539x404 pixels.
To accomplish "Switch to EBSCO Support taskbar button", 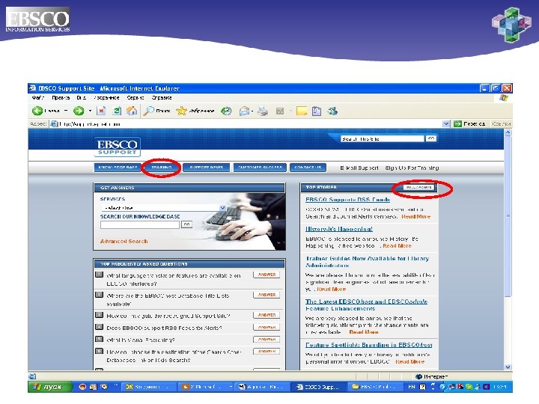I will coord(318,387).
